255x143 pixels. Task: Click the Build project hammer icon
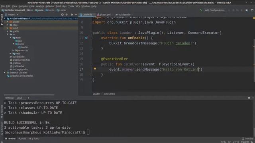[x=201, y=10]
